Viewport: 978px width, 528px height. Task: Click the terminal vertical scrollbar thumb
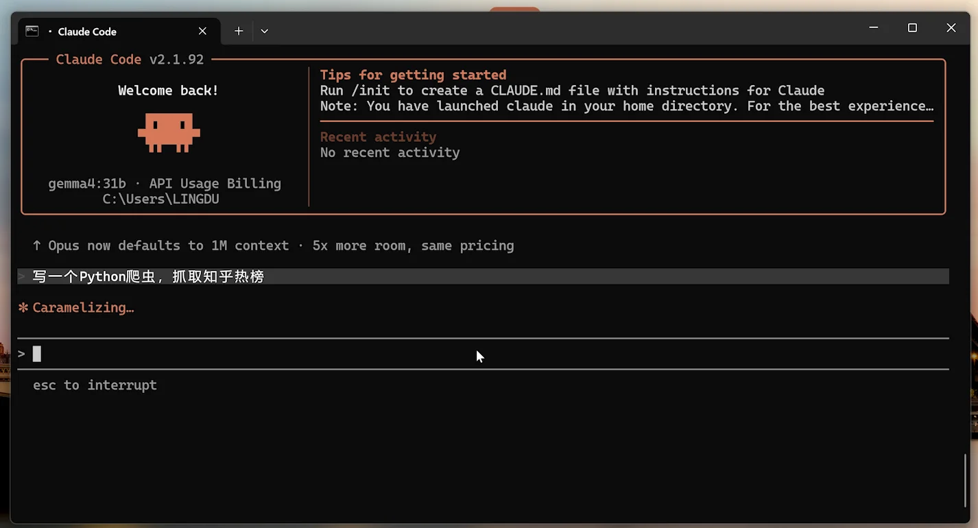point(965,480)
